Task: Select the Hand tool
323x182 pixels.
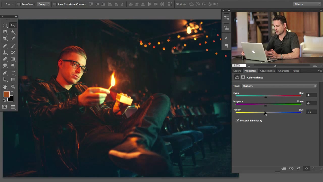Action: [5, 87]
